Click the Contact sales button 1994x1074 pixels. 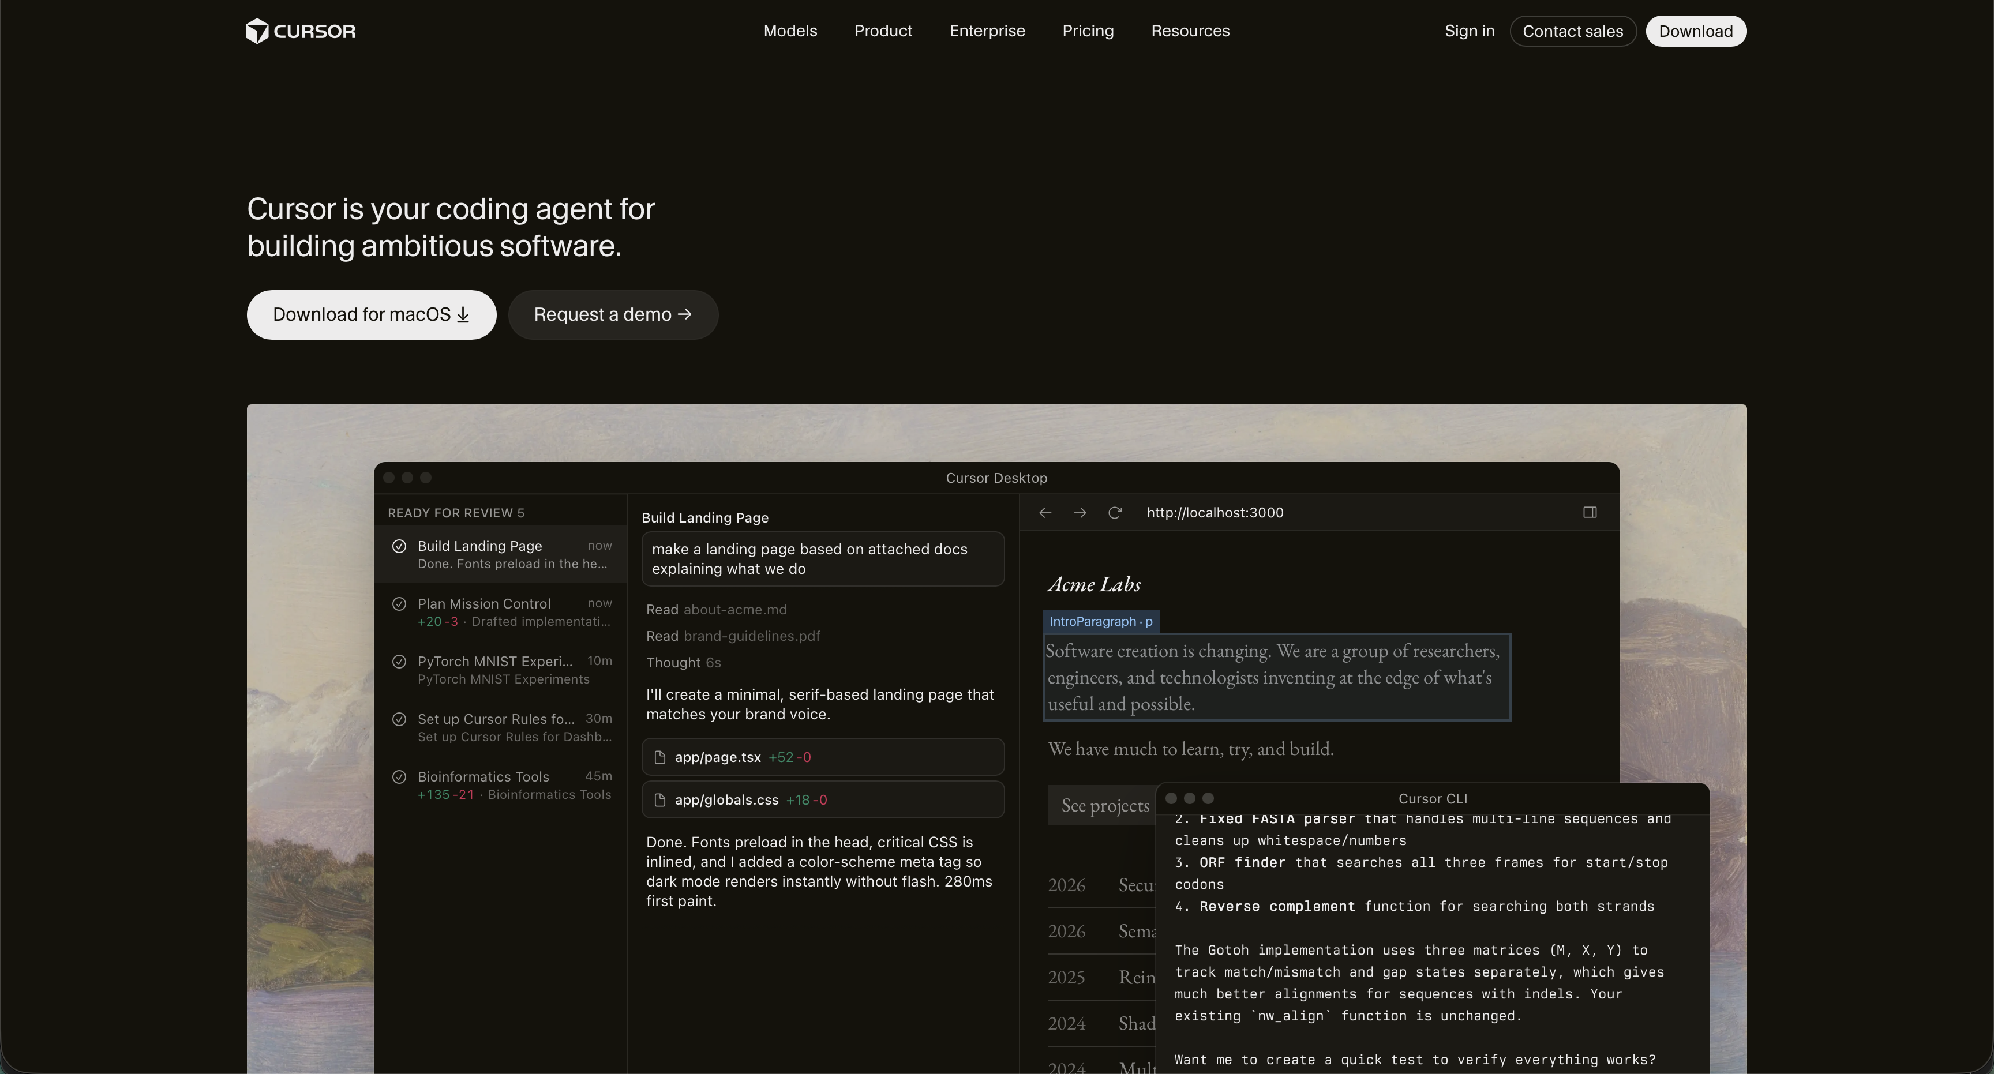click(x=1572, y=31)
